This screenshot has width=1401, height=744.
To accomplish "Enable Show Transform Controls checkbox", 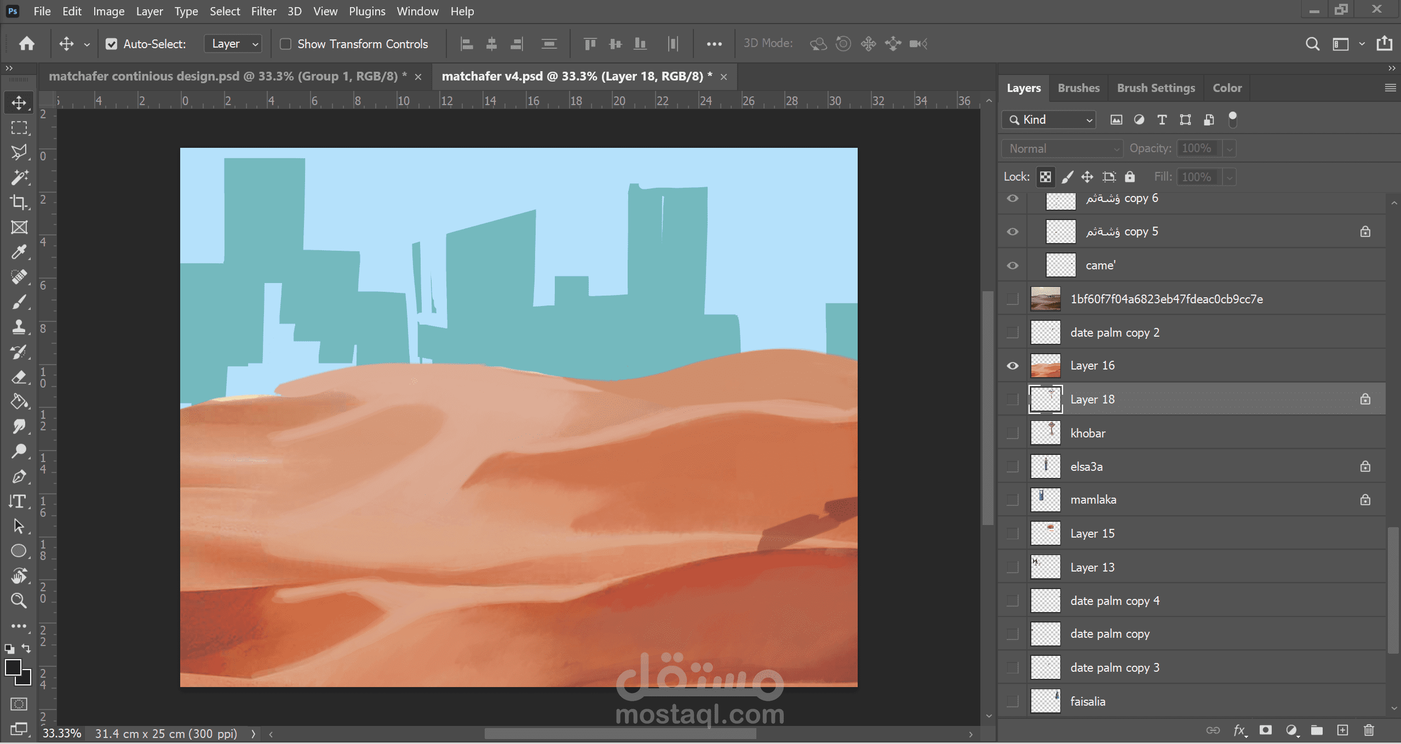I will coord(285,44).
